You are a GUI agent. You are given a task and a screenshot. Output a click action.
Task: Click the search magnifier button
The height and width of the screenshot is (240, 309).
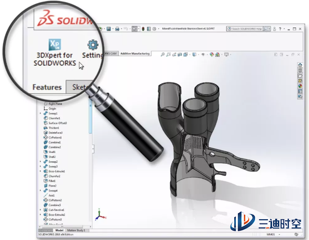tap(266, 29)
